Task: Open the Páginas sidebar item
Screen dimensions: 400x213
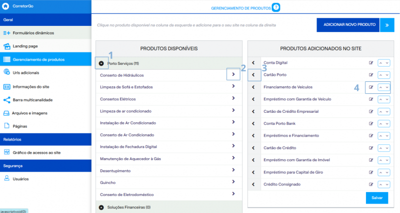Action: pyautogui.click(x=45, y=126)
